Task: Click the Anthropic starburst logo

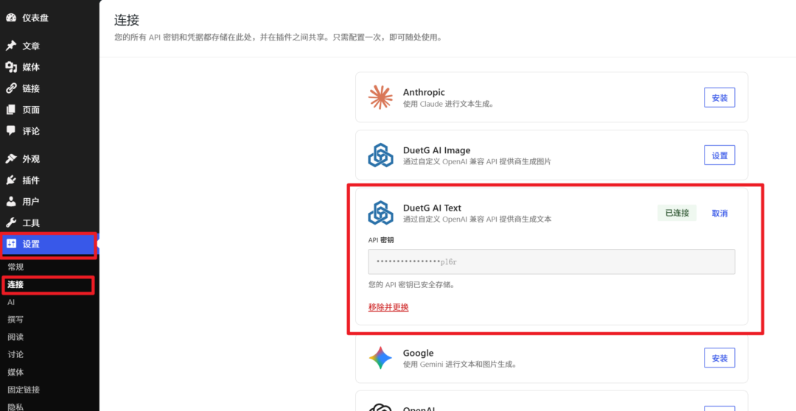Action: 380,97
